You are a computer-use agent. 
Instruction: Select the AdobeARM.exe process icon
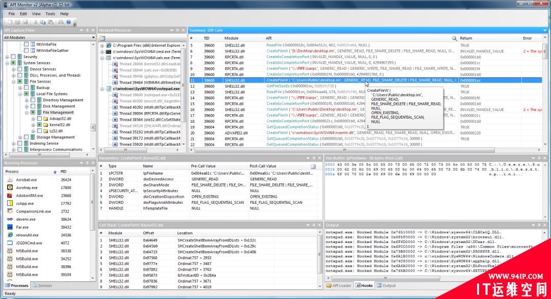pos(10,196)
